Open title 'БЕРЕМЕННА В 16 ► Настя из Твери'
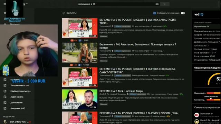 pyautogui.click(x=121, y=91)
